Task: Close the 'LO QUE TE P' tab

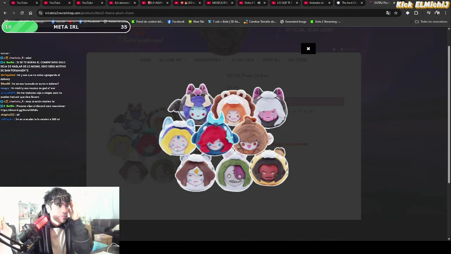Action: (x=297, y=3)
